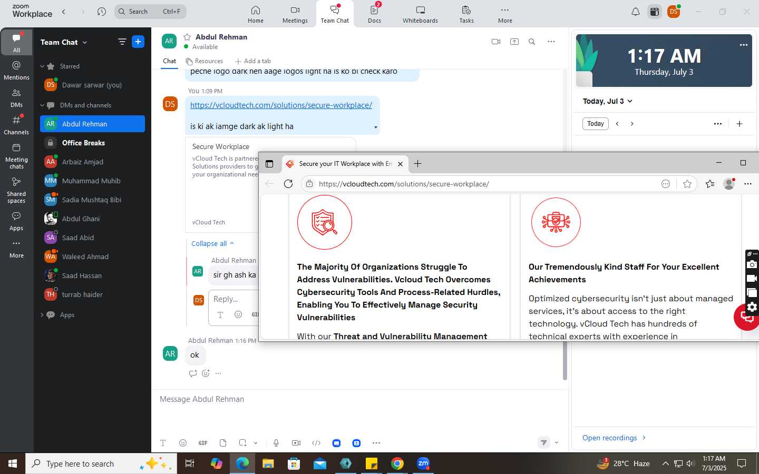Screen dimensions: 759x474
Task: Go to the next day in calendar
Action: click(x=632, y=124)
